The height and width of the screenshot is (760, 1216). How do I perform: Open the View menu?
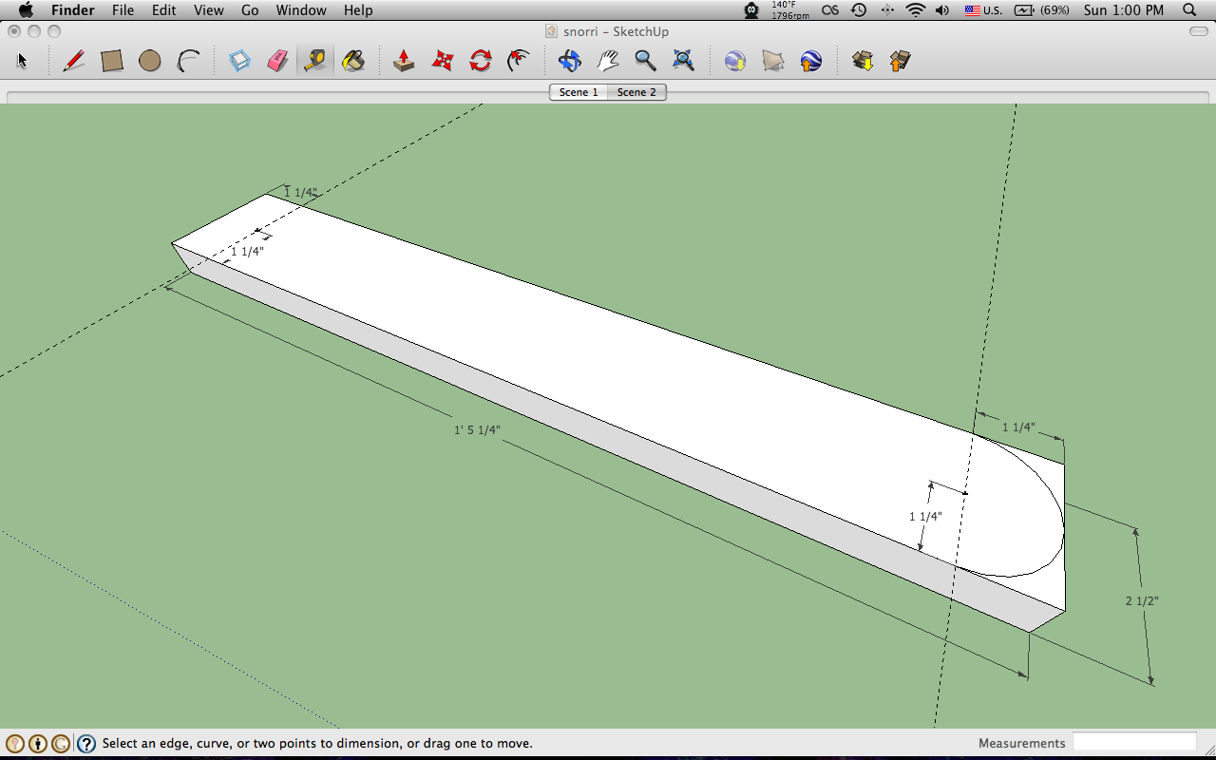209,10
